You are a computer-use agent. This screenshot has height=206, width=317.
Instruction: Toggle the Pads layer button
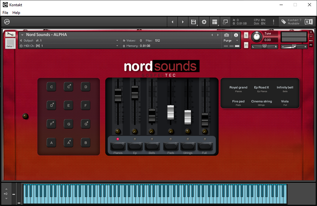click(x=171, y=146)
